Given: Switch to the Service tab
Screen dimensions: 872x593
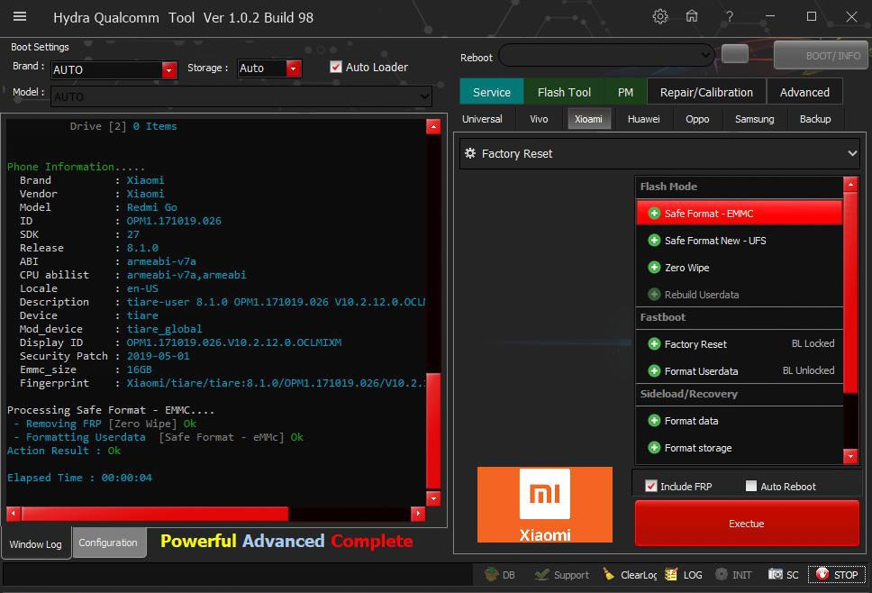Looking at the screenshot, I should (492, 92).
